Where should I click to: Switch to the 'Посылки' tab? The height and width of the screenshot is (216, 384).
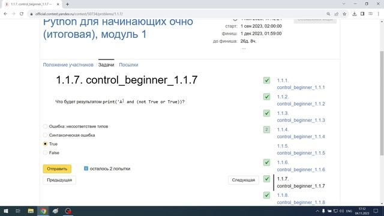click(x=128, y=65)
